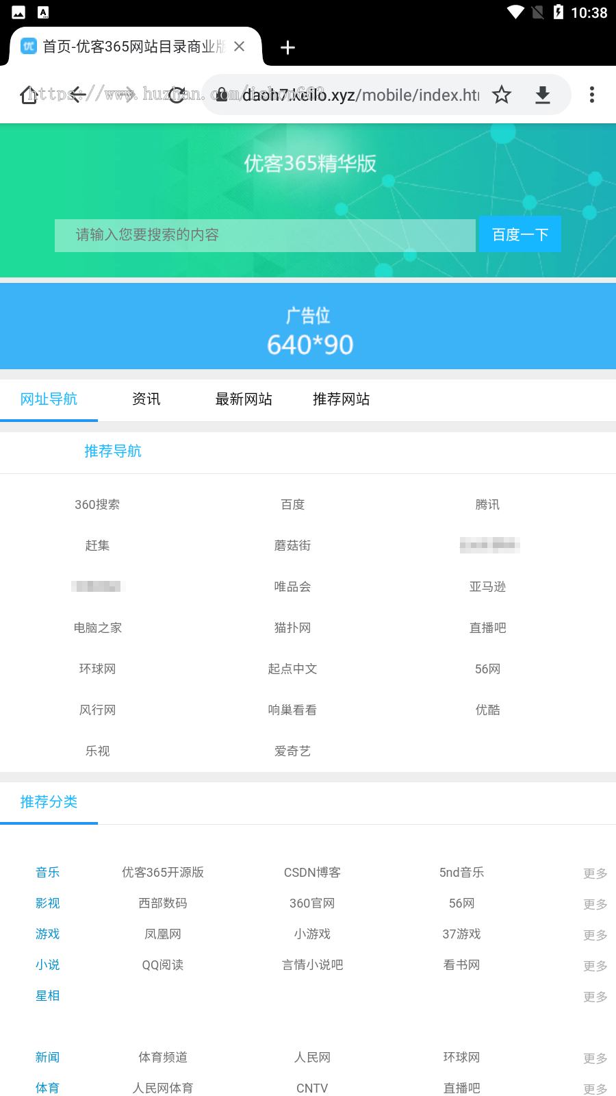616x1096 pixels.
Task: Open the 言情小说吧 link
Action: 312,965
